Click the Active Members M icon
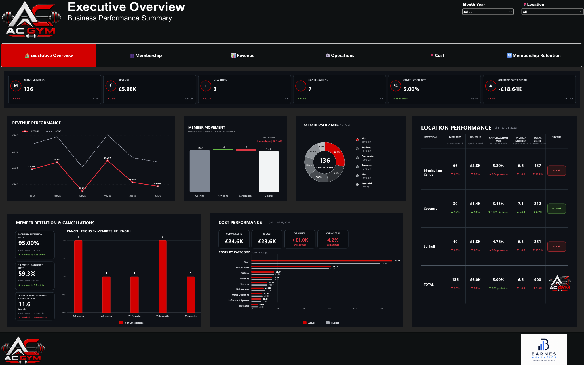 coord(16,86)
